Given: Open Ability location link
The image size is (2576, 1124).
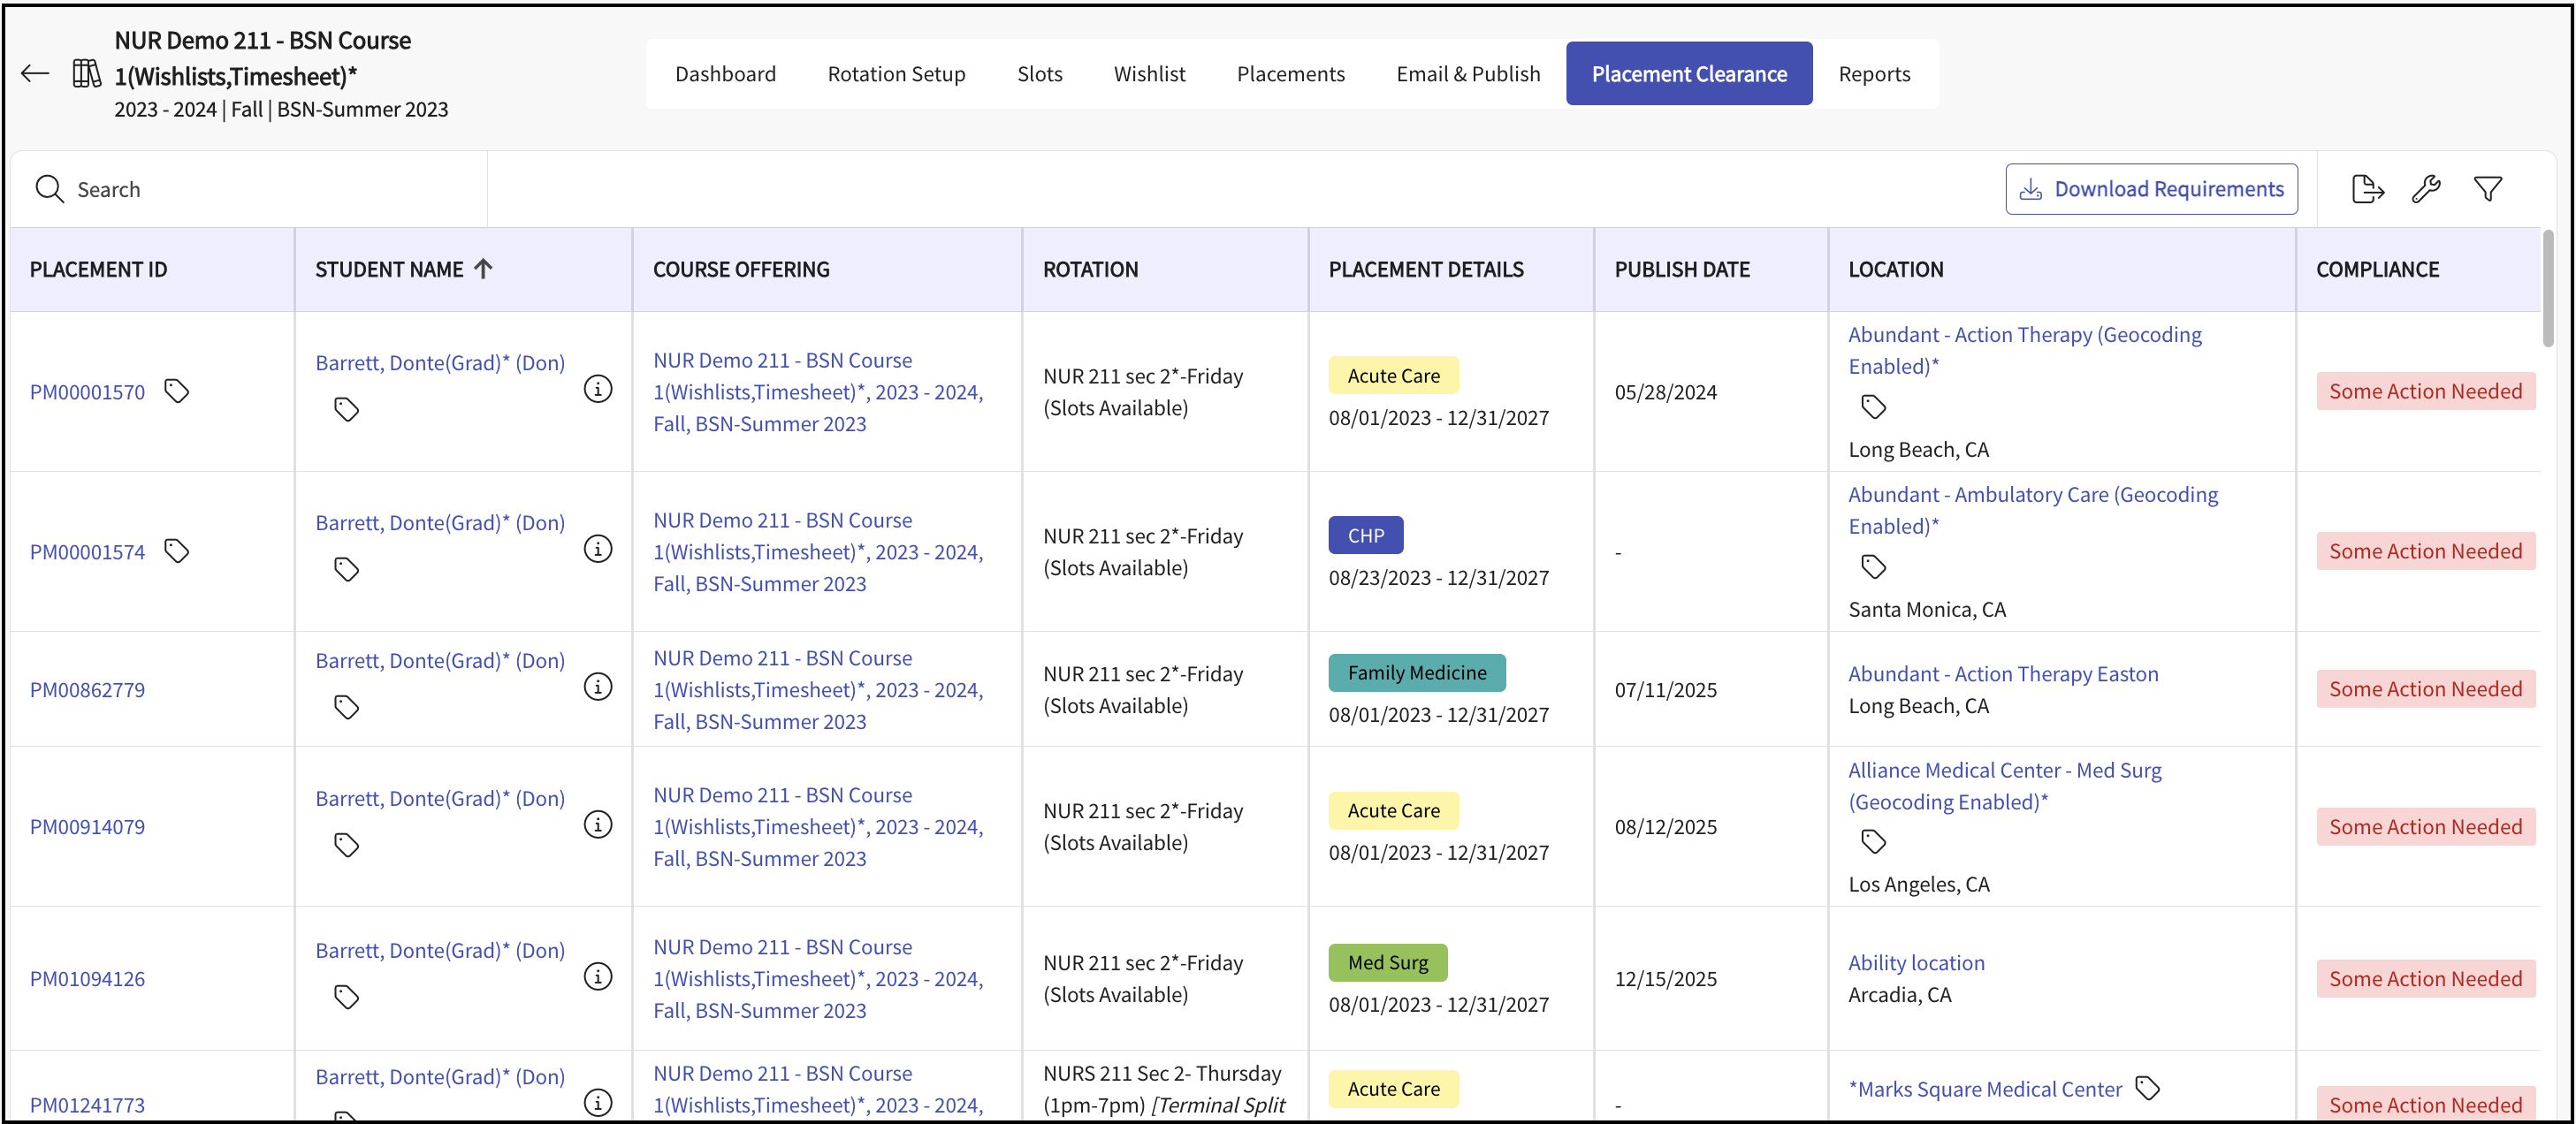Looking at the screenshot, I should (1916, 962).
